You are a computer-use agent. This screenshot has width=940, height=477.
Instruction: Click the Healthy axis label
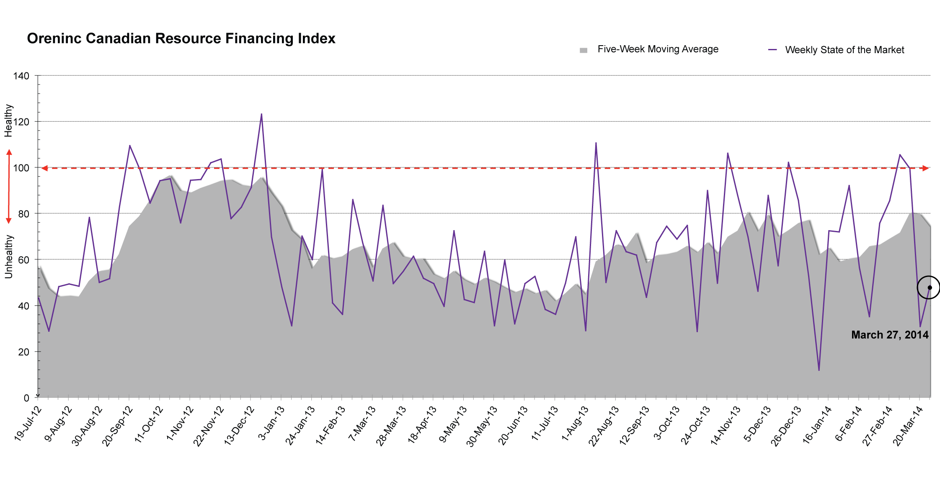(9, 121)
